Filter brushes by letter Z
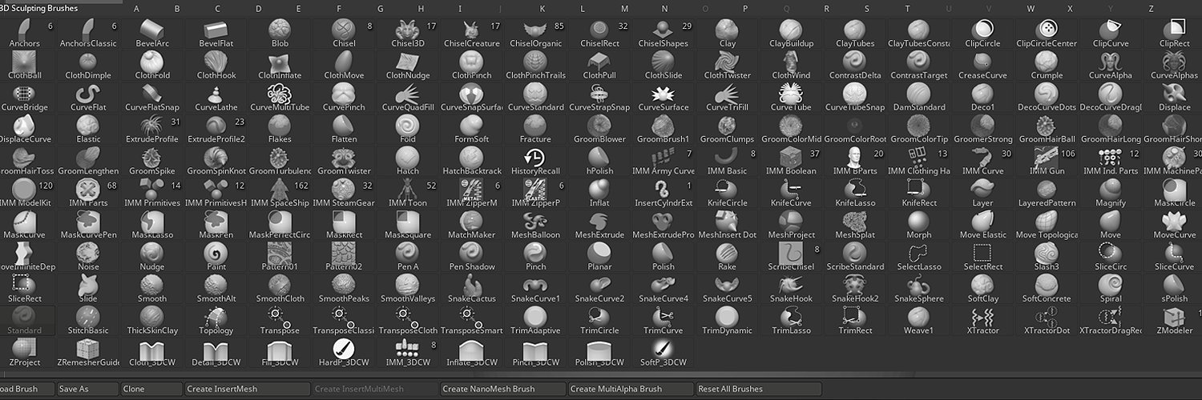This screenshot has width=1202, height=400. pos(1152,9)
